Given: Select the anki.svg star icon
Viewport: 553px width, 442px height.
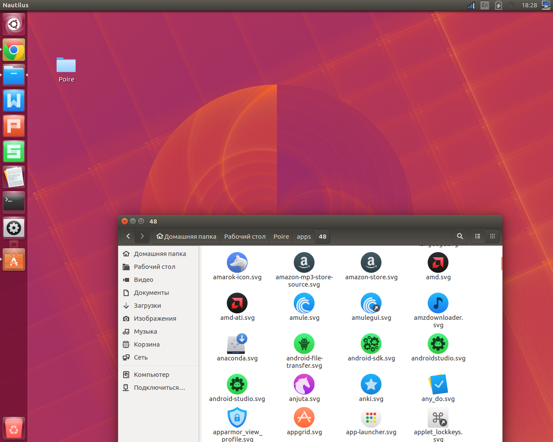Looking at the screenshot, I should (x=371, y=384).
